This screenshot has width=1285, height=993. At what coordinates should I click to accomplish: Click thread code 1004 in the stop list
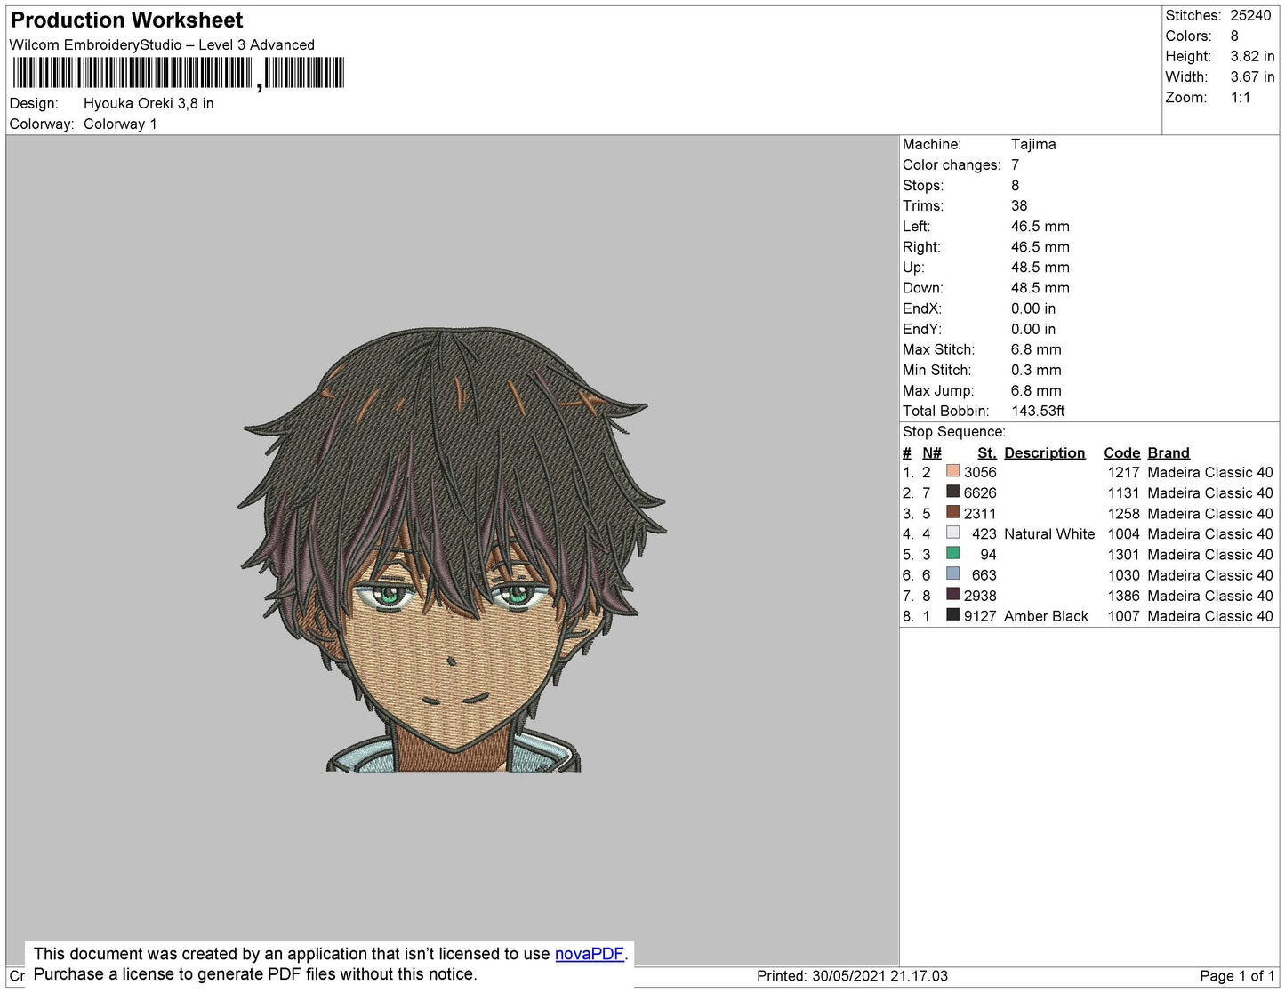coord(1123,533)
